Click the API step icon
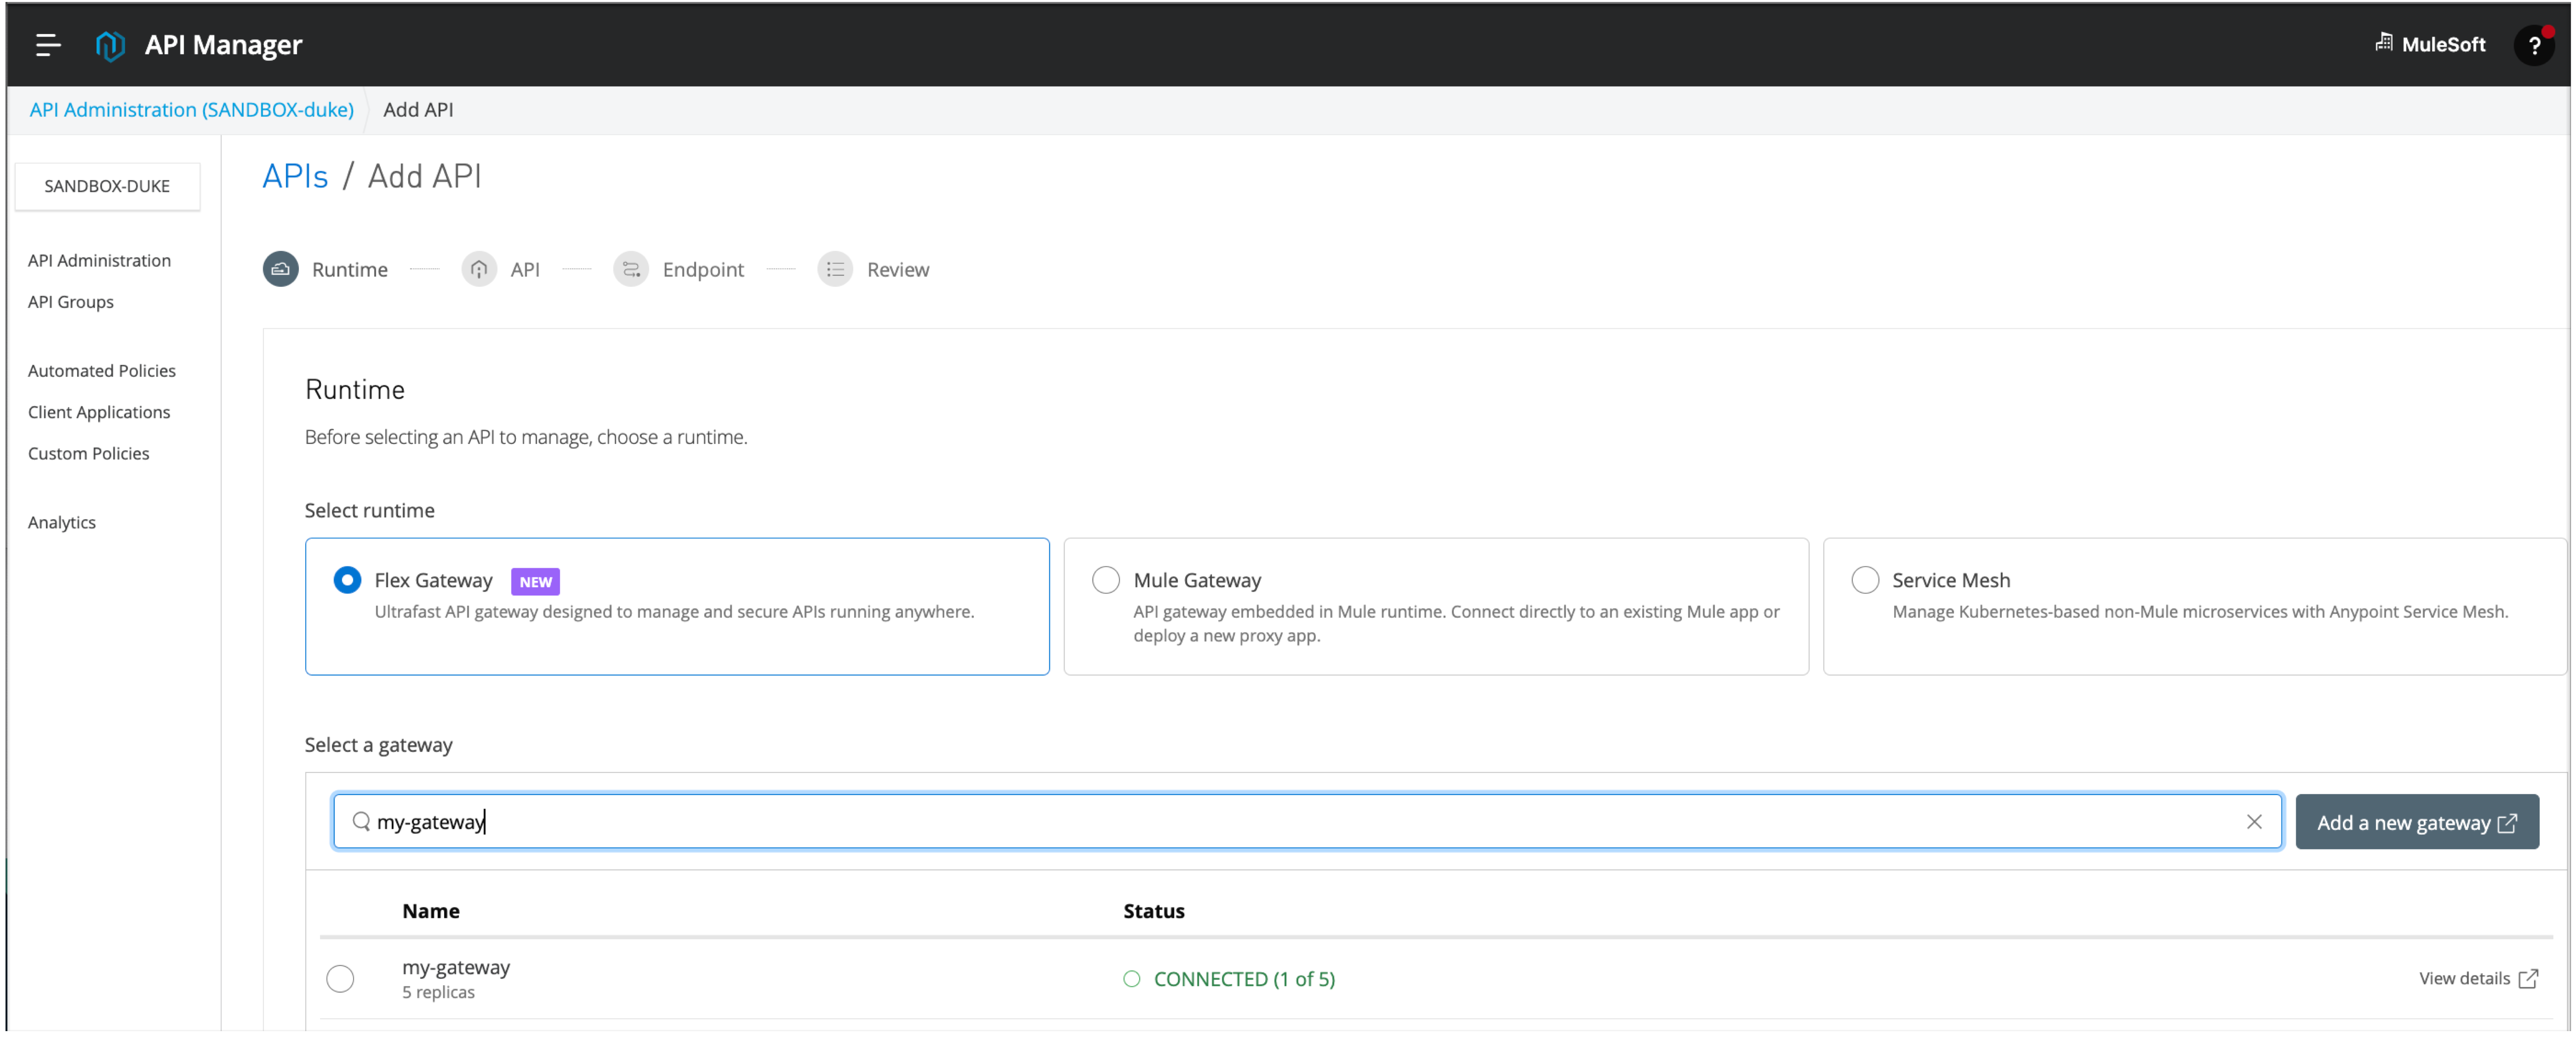Viewport: 2576px width, 1040px height. (478, 268)
